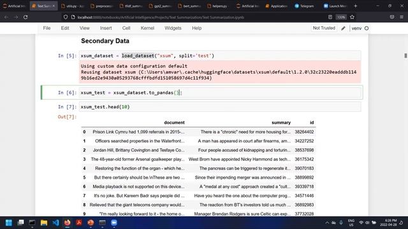Switch to the helpers.py browser tab

[x=219, y=6]
